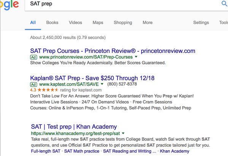Click the Kaplan phone number (800) 527-8378
Viewport: 228px width, 156px height.
122,84
